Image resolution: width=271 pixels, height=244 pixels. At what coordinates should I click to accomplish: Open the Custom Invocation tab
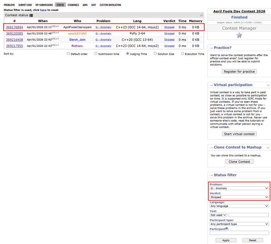(x=110, y=5)
